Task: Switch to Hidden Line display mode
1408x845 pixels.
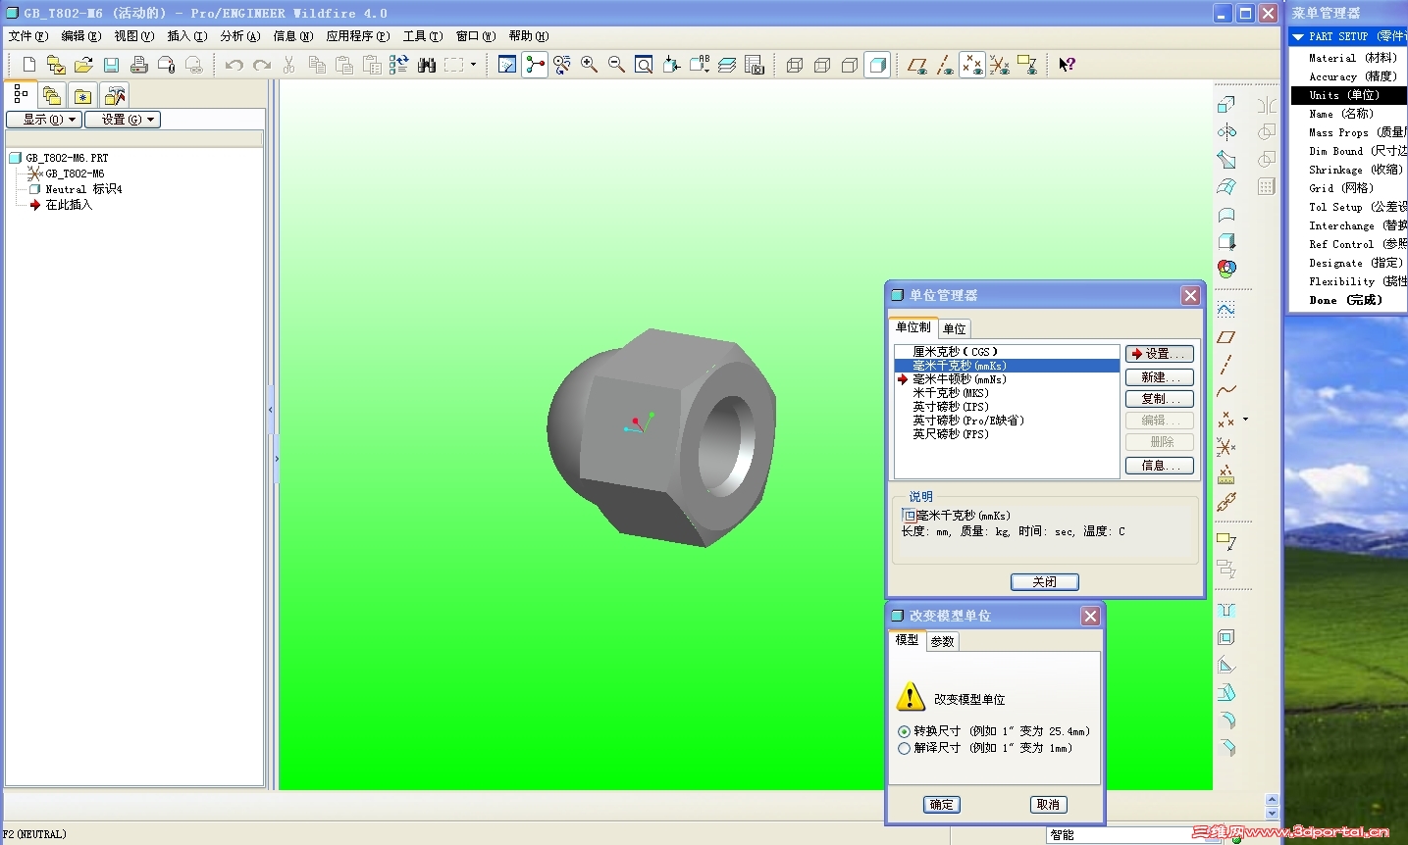Action: pos(823,65)
